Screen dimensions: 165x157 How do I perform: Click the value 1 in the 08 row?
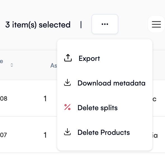coord(45,99)
